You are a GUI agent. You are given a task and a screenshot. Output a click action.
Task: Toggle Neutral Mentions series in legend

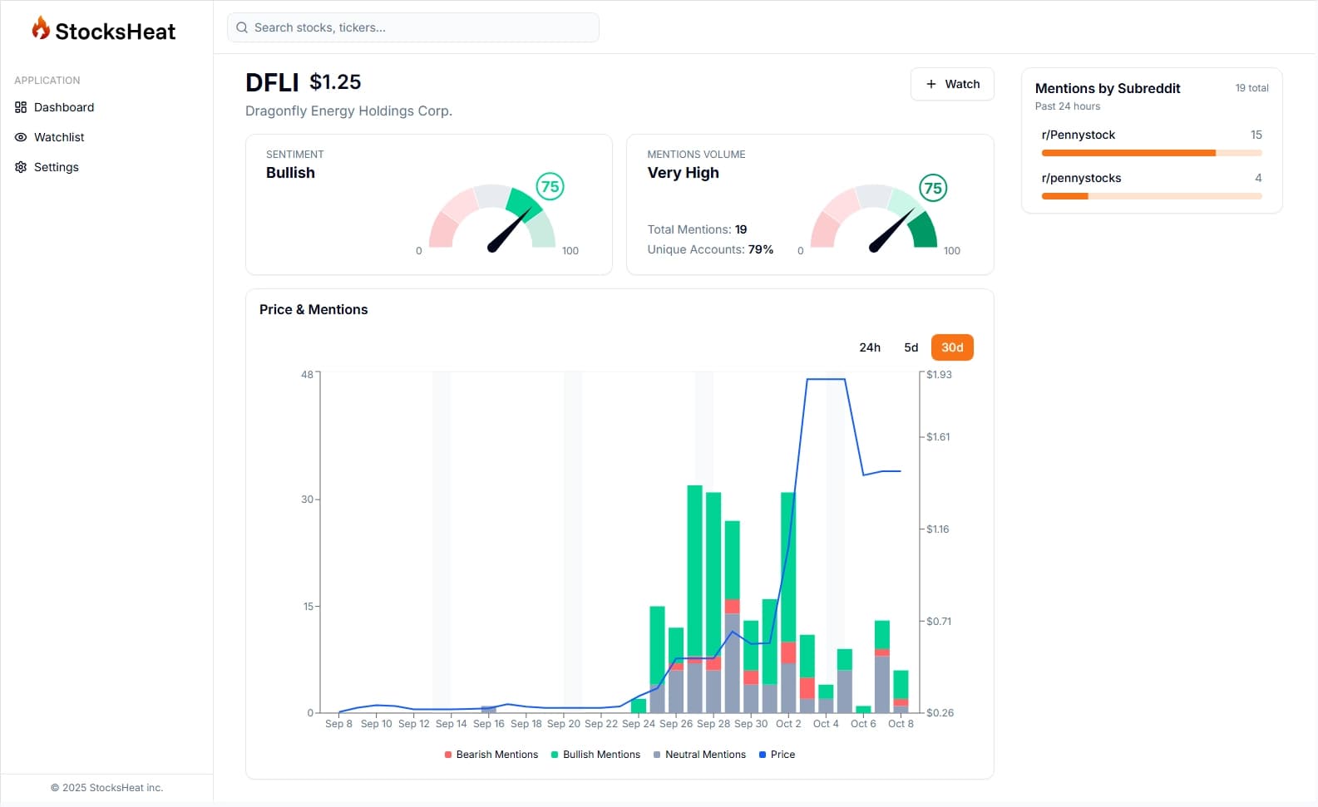(699, 755)
